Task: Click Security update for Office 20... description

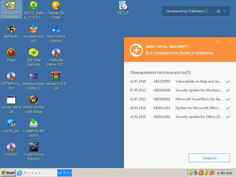Action: coord(199,117)
